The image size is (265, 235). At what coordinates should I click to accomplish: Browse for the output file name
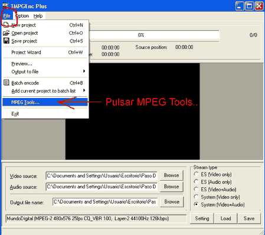click(x=172, y=202)
